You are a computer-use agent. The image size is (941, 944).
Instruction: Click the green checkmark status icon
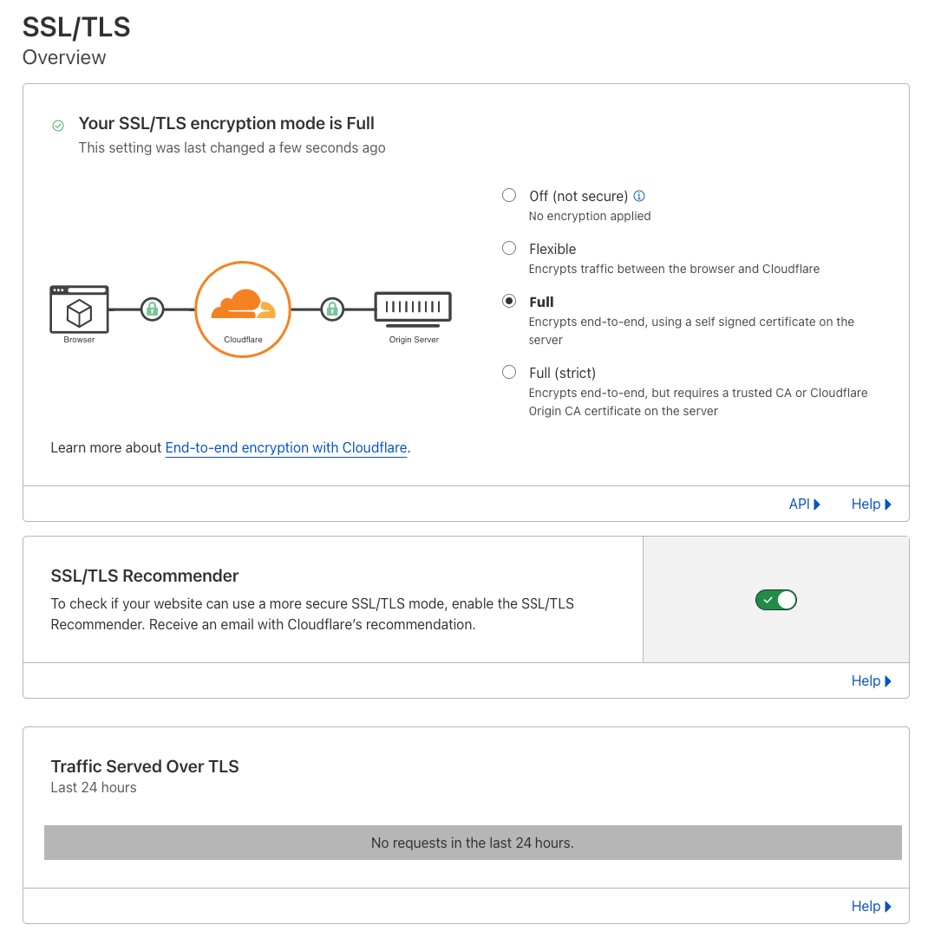tap(58, 126)
